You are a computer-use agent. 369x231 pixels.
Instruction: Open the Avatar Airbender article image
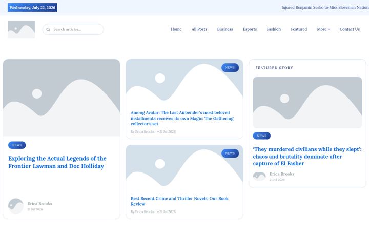pos(184,83)
